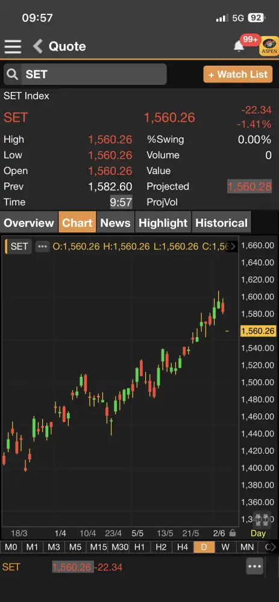Select the M1 timeframe
Screen dimensions: 279x602
pyautogui.click(x=33, y=547)
